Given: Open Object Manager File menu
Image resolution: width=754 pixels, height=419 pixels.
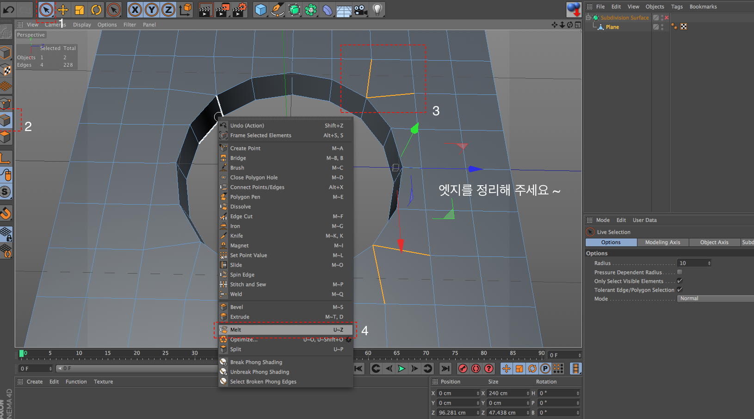Looking at the screenshot, I should point(600,6).
